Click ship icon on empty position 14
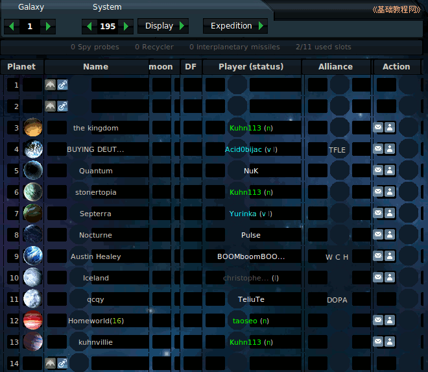Image resolution: width=428 pixels, height=372 pixels. coord(51,363)
